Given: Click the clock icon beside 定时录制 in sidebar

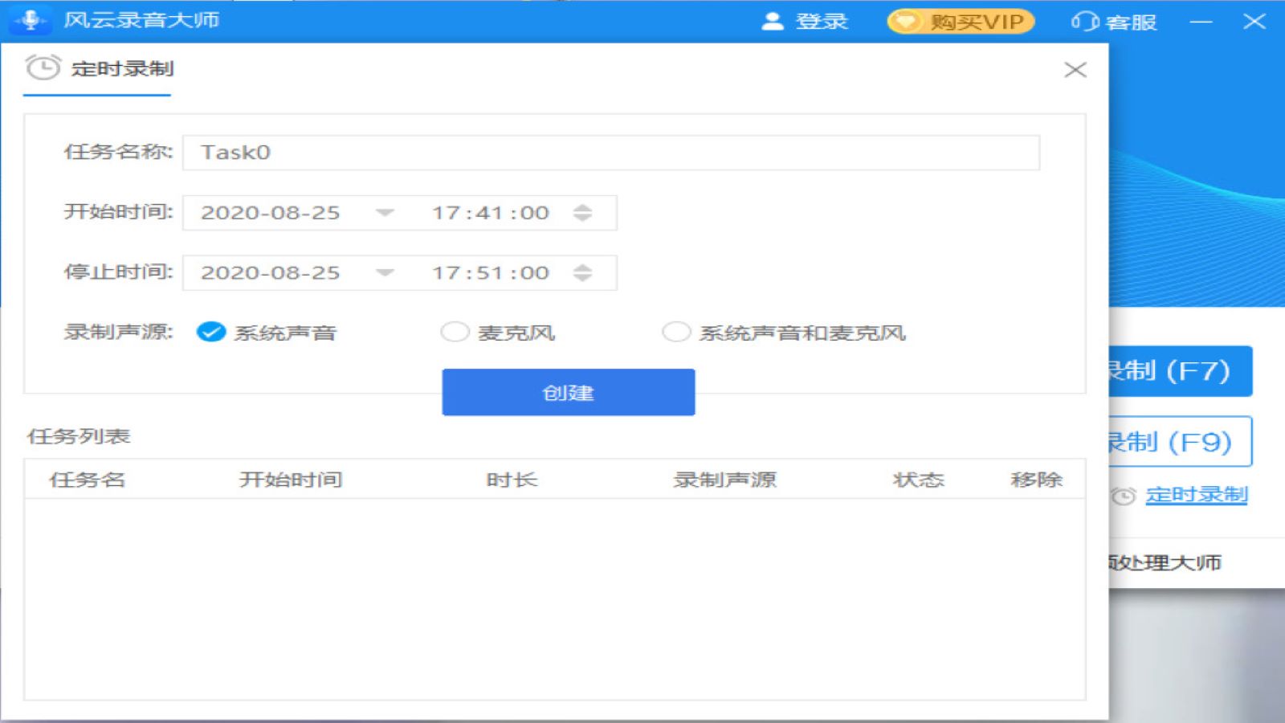Looking at the screenshot, I should tap(1123, 495).
